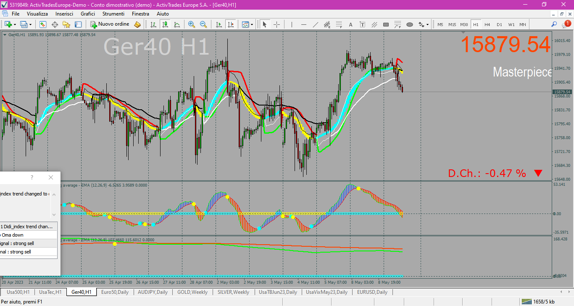Expand the indicators template dropdown arrow
574x306 pixels.
coord(252,24)
